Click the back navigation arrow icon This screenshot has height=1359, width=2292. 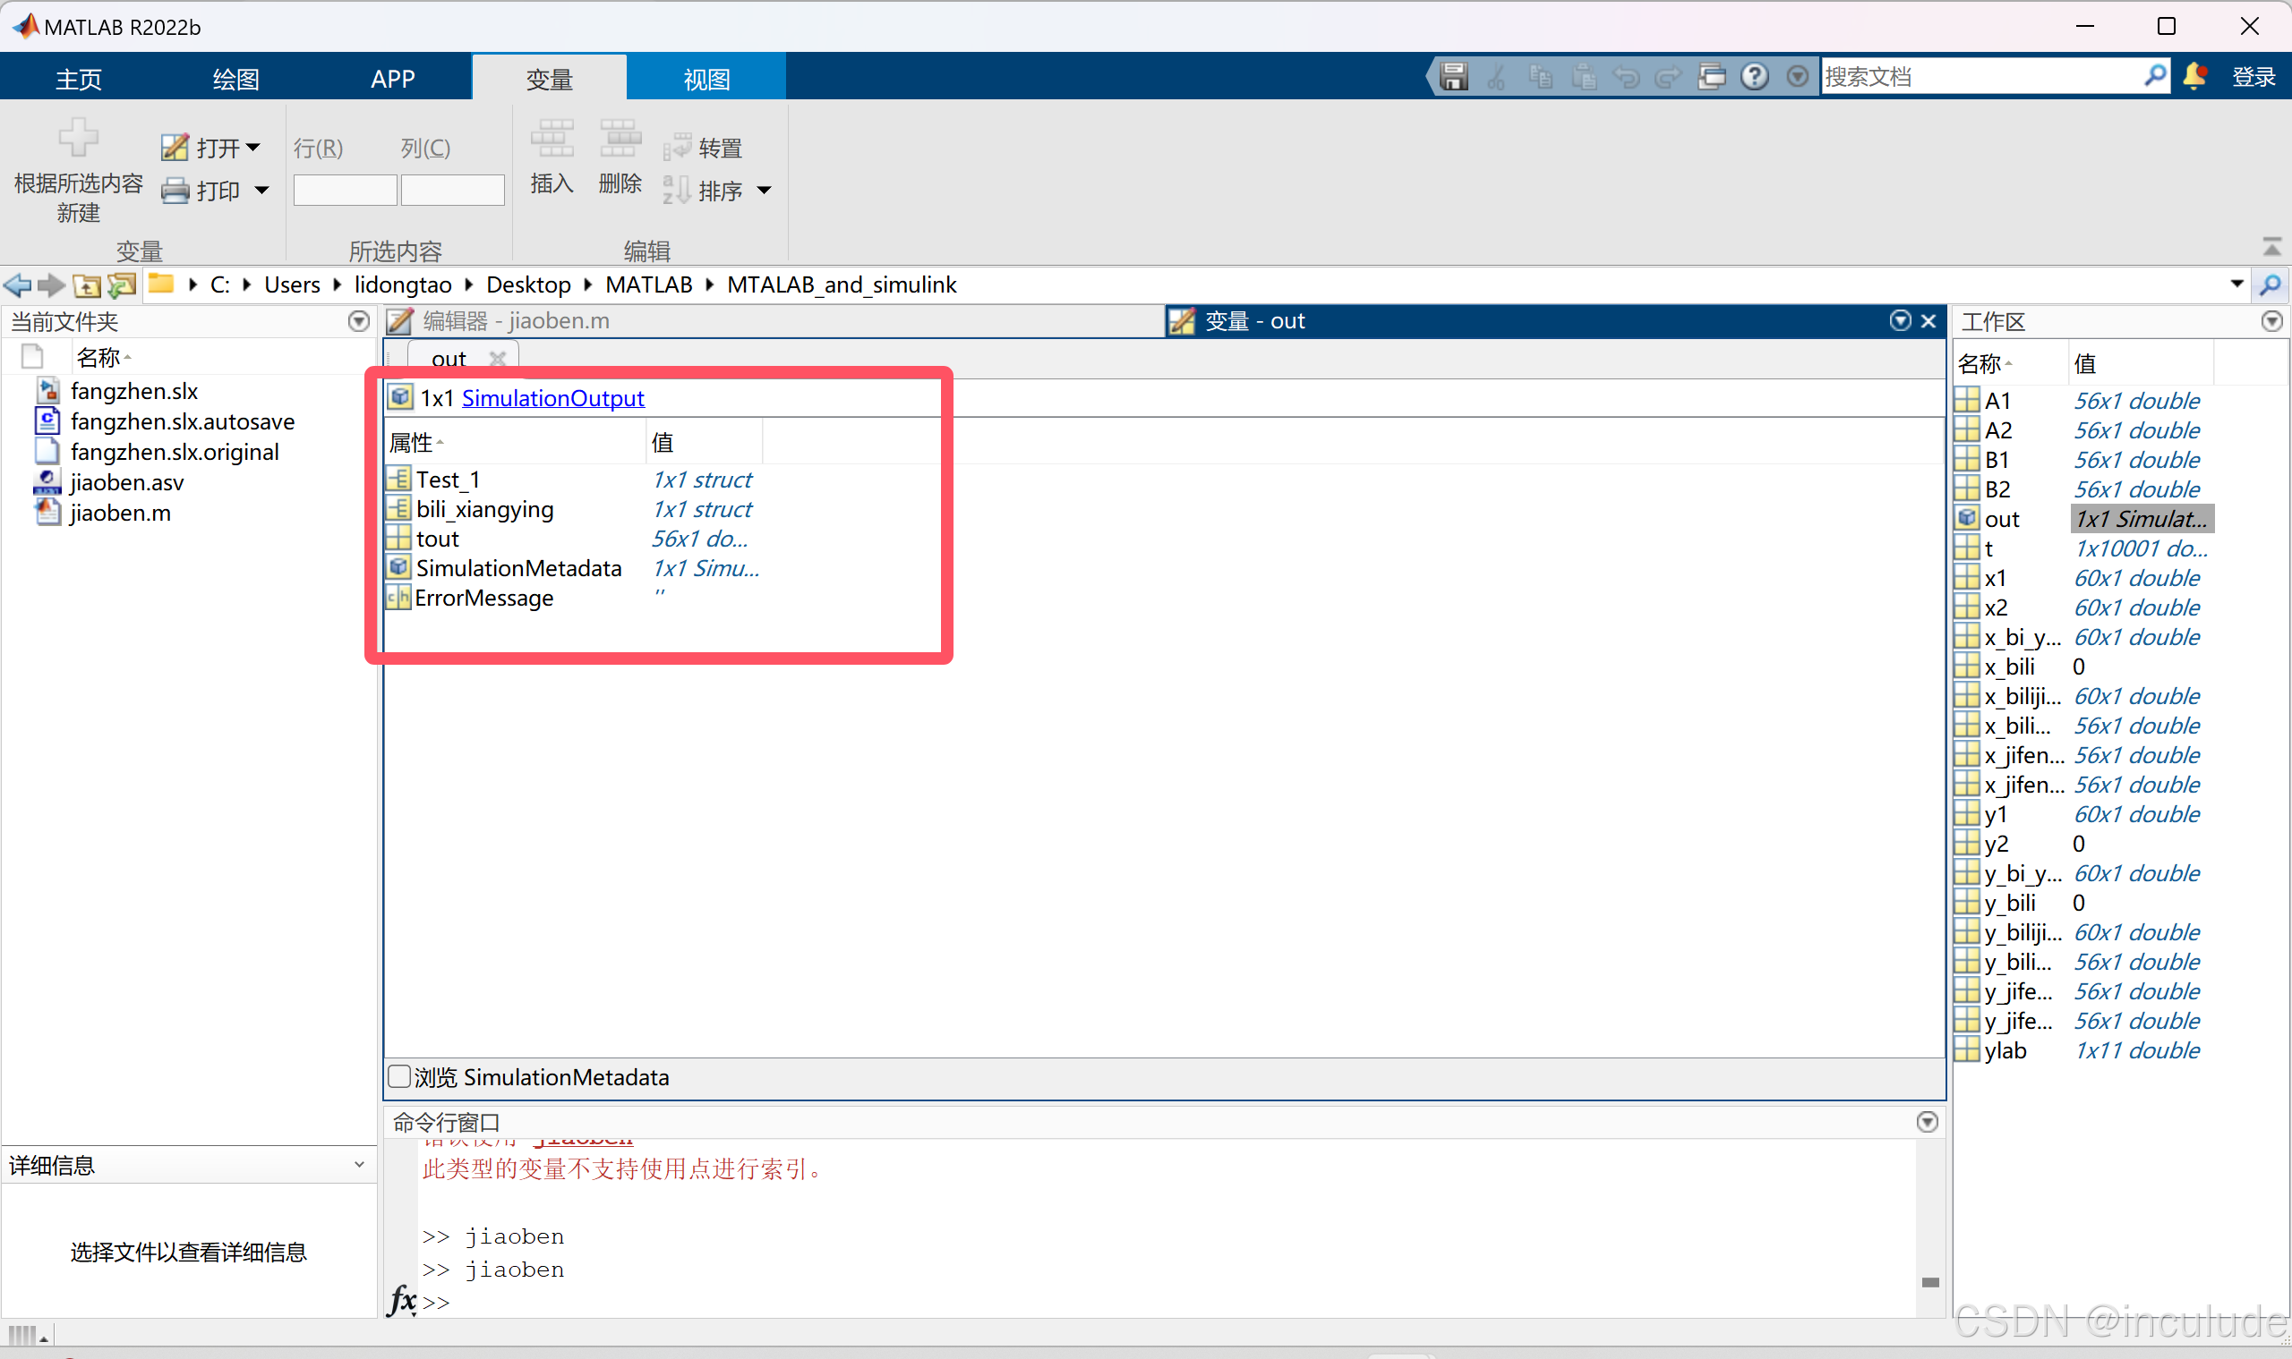(x=16, y=285)
